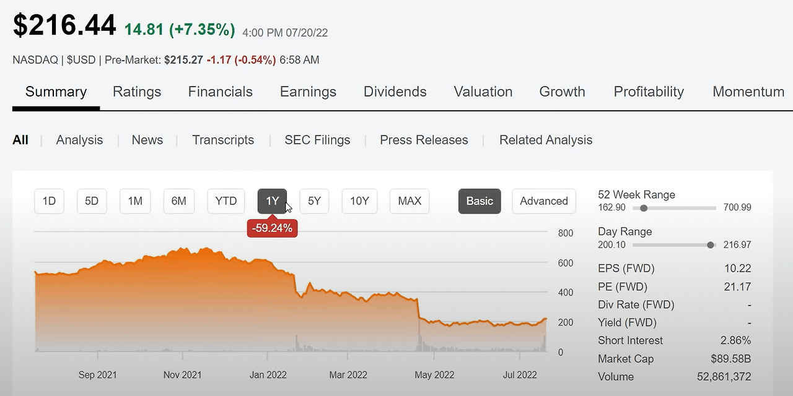793x396 pixels.
Task: Toggle chart to Basic mode
Action: click(480, 201)
